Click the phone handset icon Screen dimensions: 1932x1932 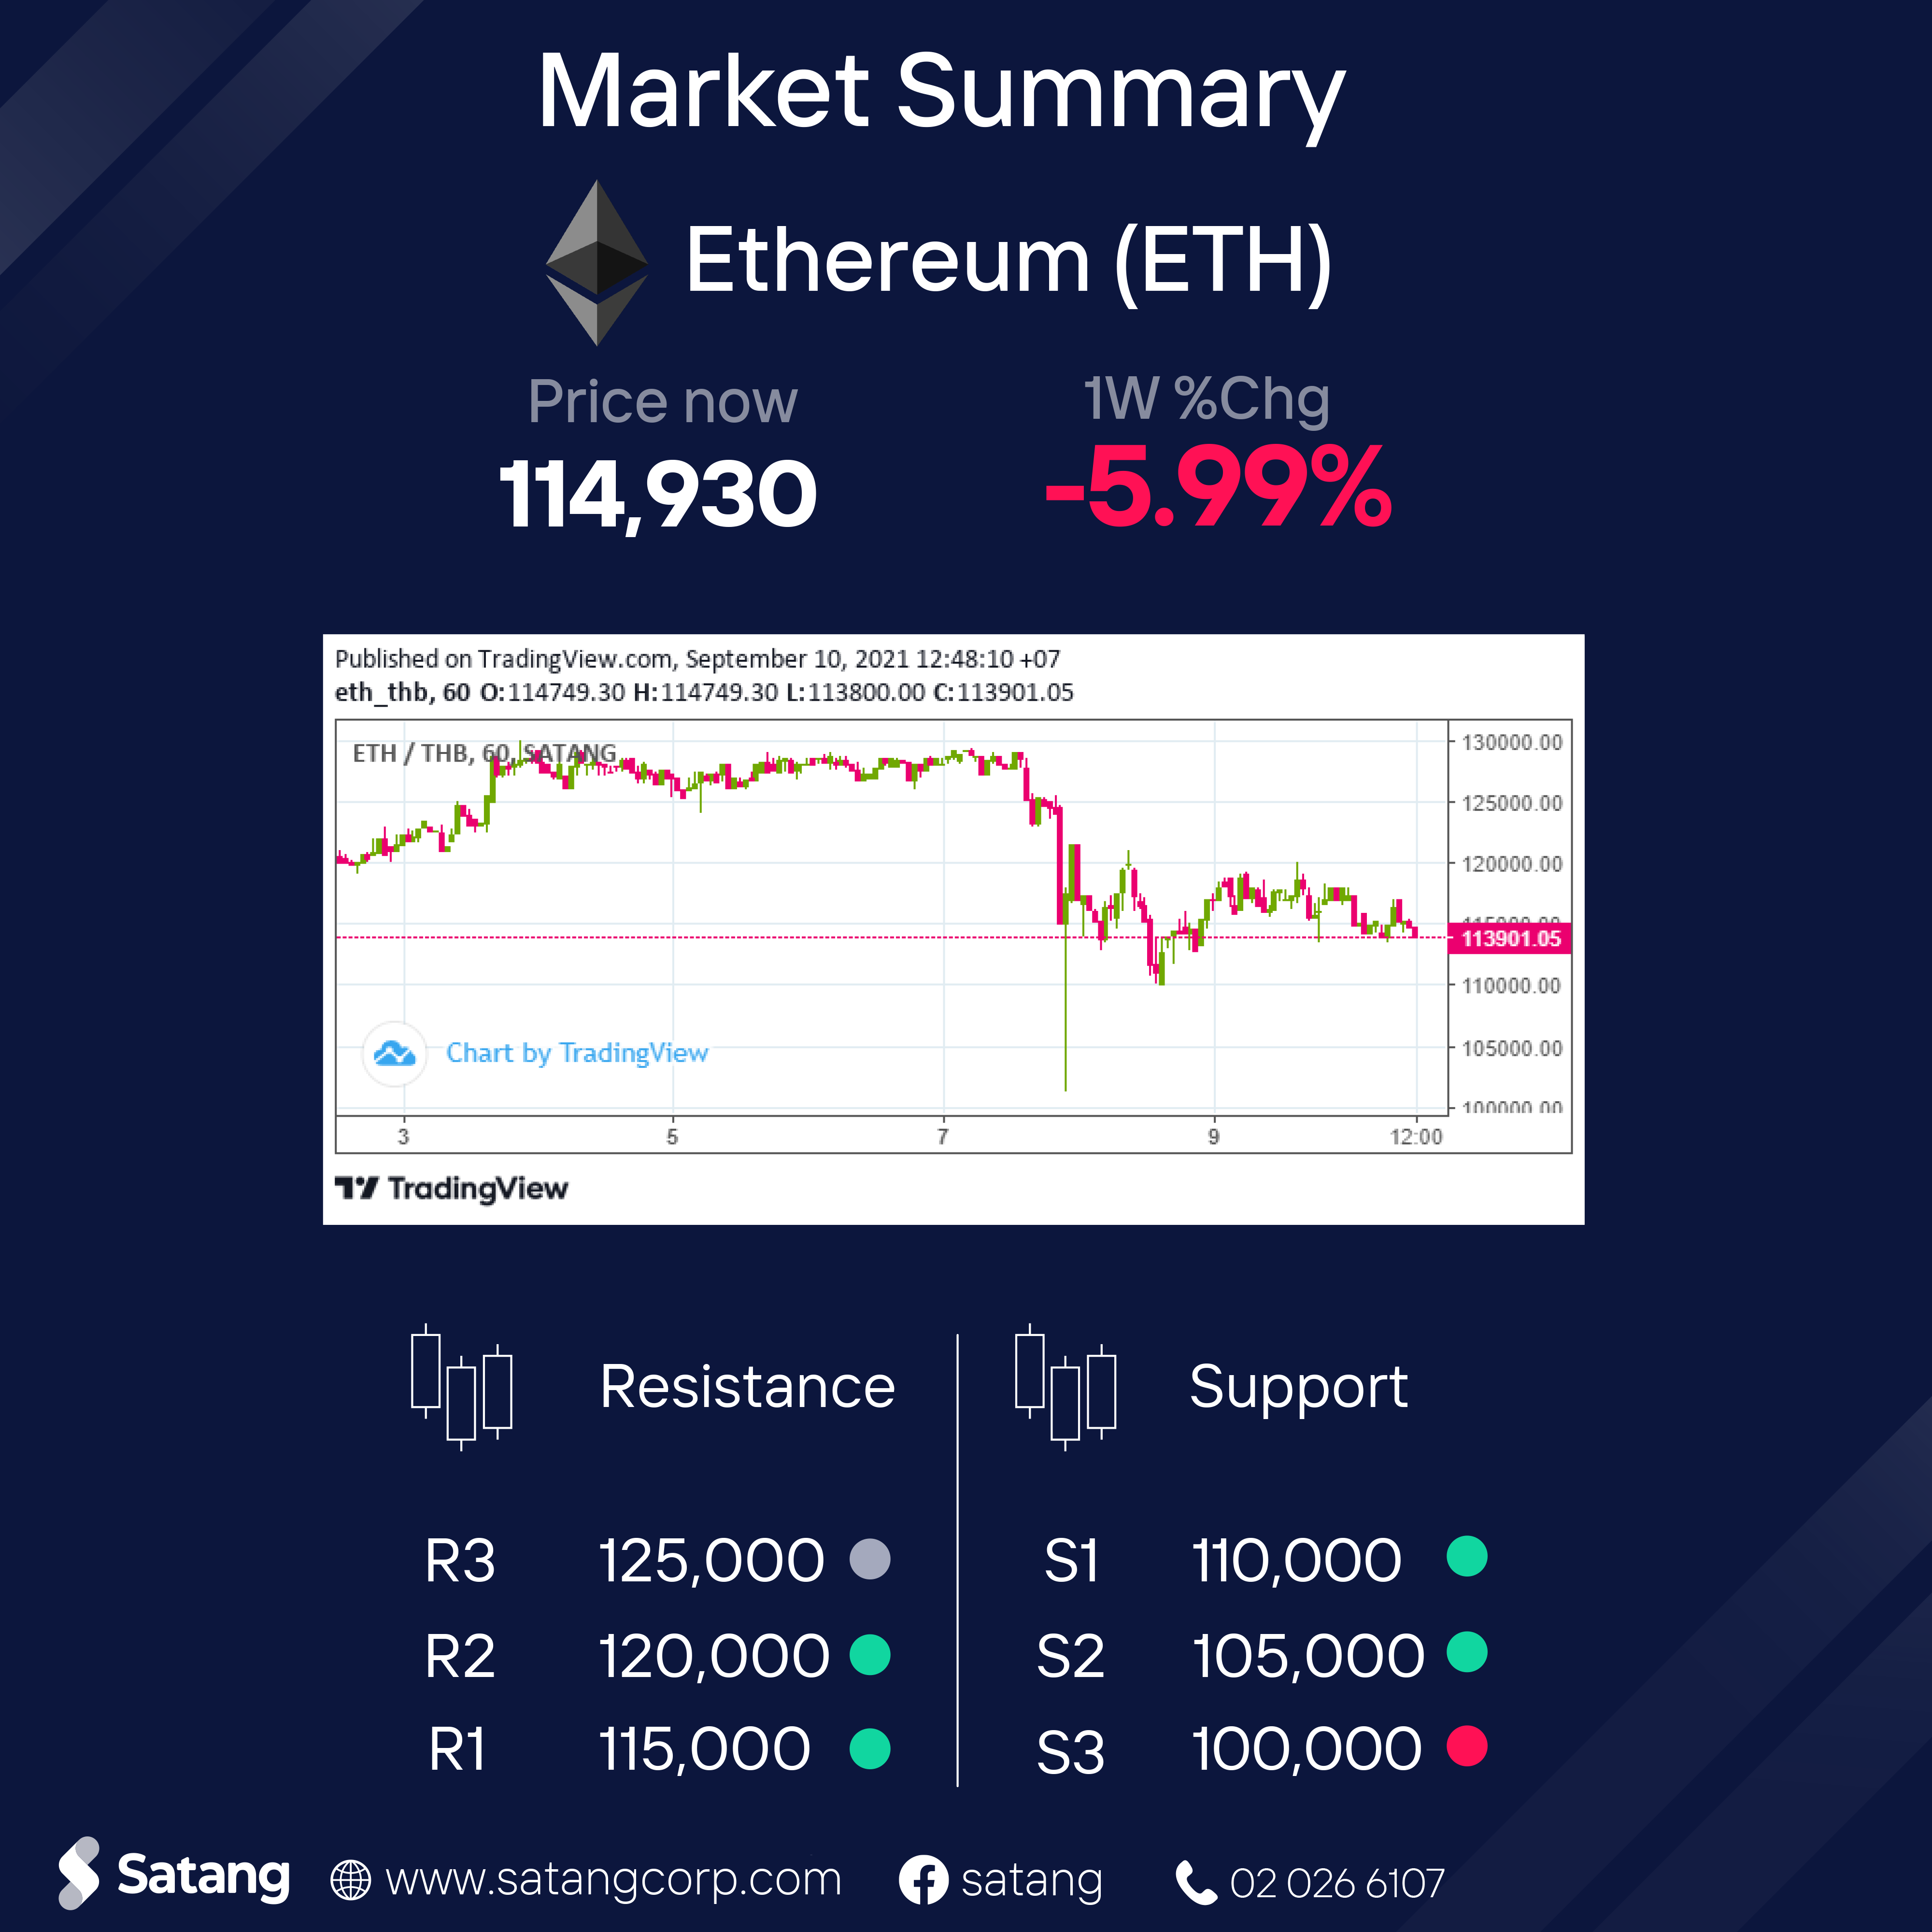coord(1195,1882)
